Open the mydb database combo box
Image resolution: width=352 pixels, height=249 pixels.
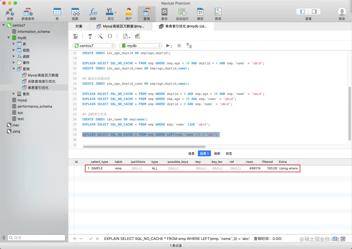click(141, 46)
